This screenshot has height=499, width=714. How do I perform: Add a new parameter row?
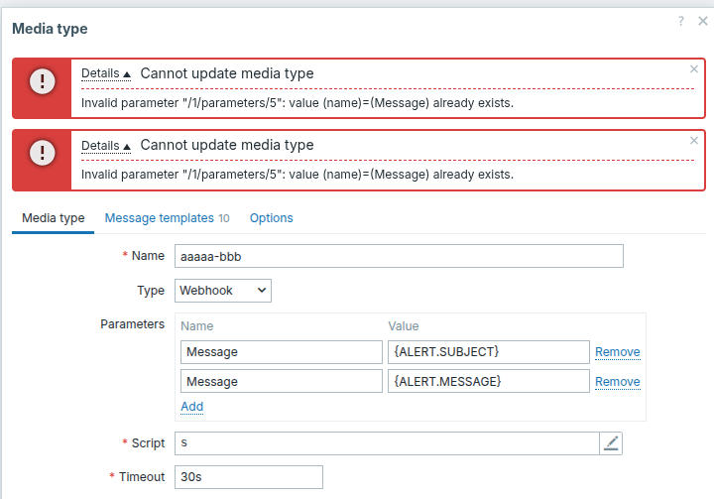191,407
